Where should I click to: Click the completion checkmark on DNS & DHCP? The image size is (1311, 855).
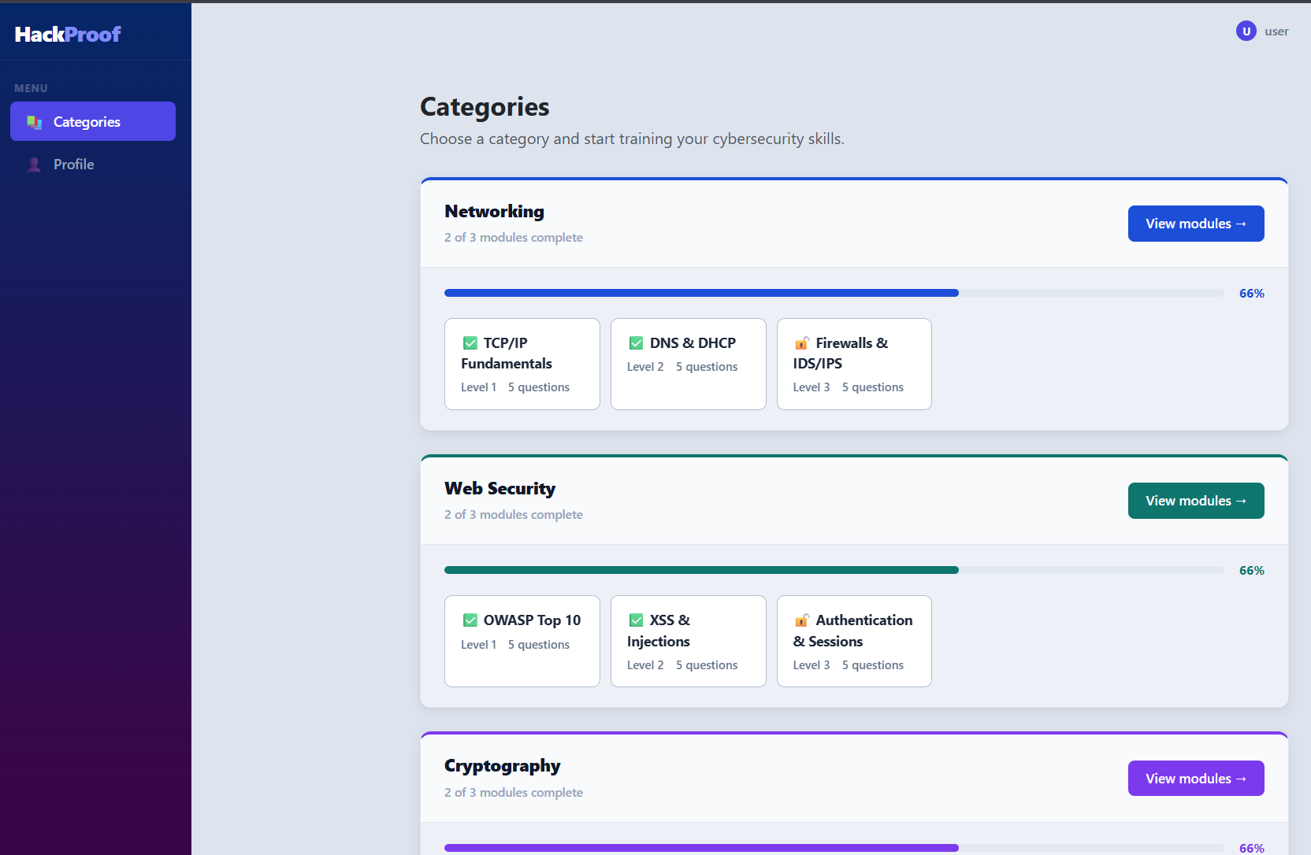point(636,342)
